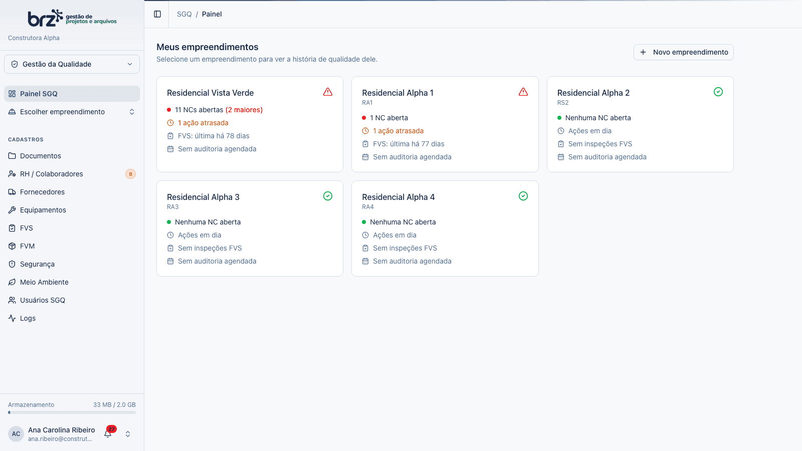Click the brz logo
Image resolution: width=802 pixels, height=451 pixels.
click(72, 19)
